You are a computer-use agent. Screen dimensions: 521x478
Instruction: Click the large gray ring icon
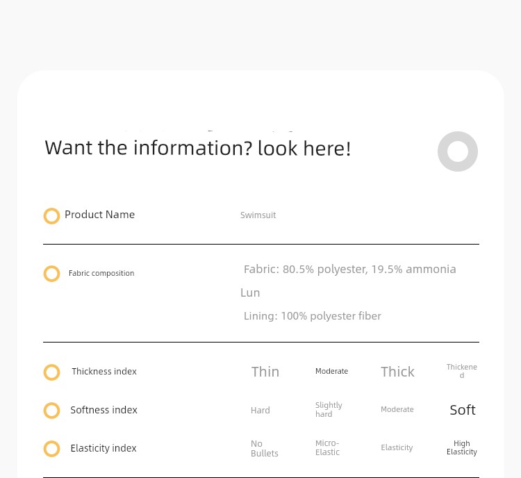pyautogui.click(x=458, y=151)
